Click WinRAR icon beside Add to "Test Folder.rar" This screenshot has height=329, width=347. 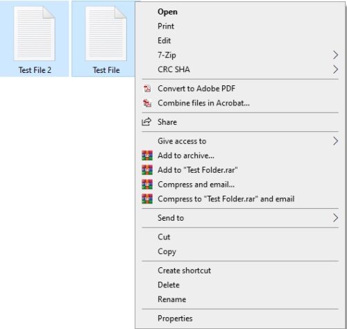(x=147, y=170)
